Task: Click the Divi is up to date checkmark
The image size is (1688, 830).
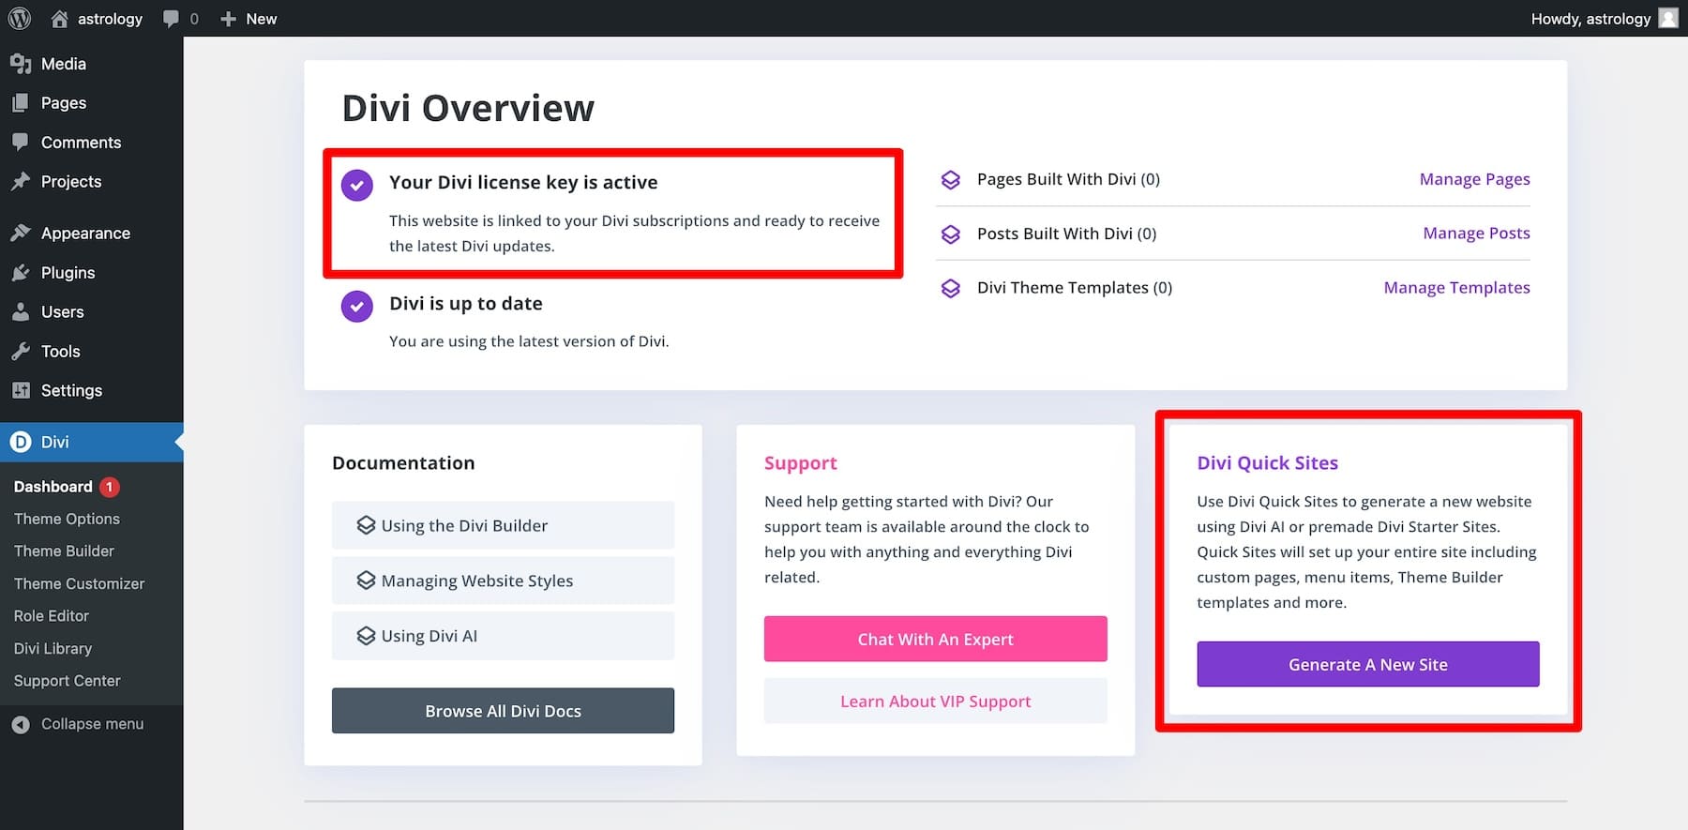Action: point(356,306)
